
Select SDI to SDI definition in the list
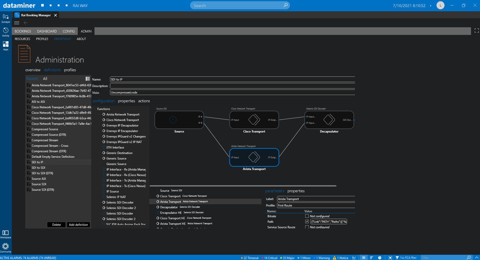click(x=38, y=168)
